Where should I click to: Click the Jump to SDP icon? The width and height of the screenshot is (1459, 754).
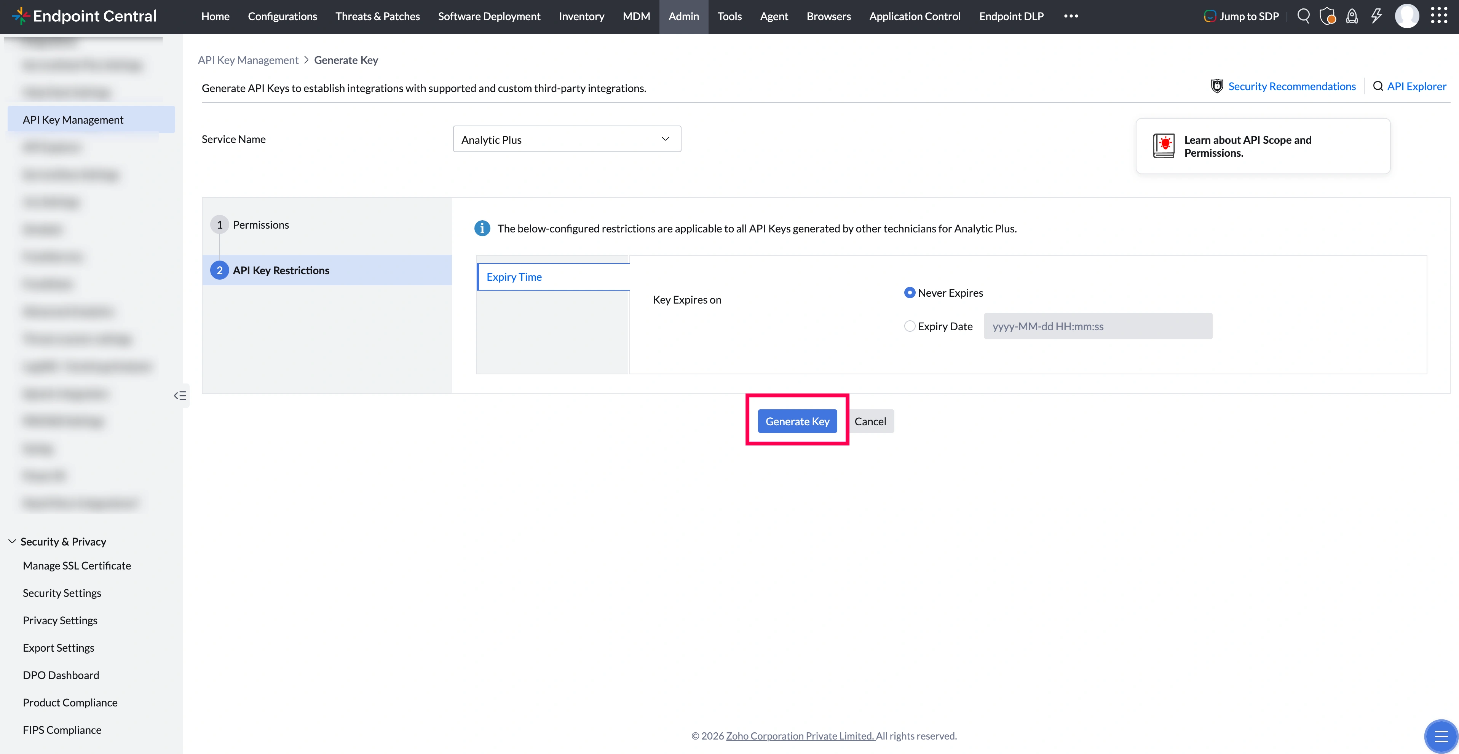click(1210, 16)
